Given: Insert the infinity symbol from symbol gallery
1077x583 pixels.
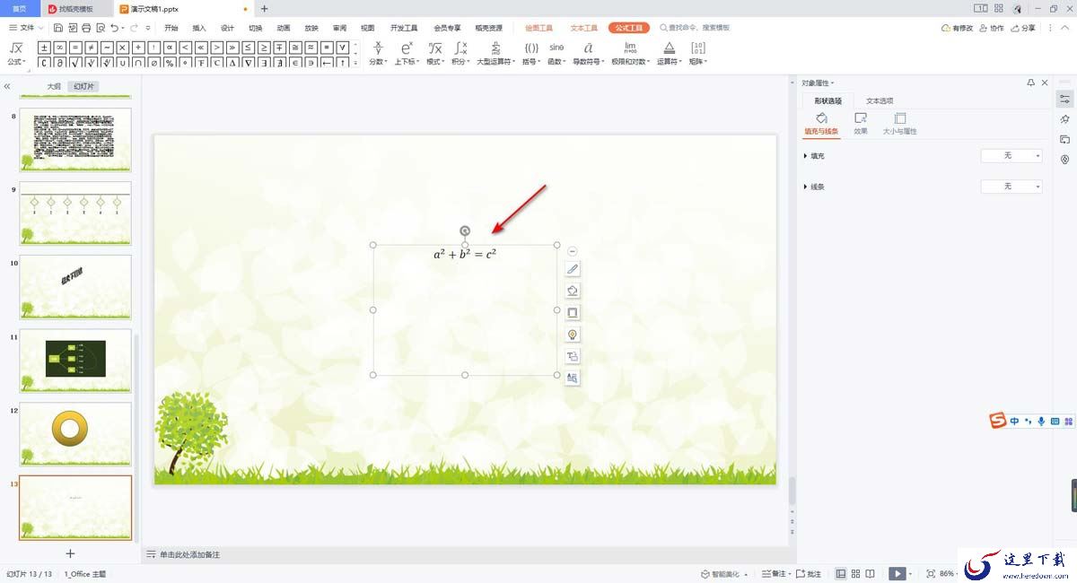Looking at the screenshot, I should [59, 47].
